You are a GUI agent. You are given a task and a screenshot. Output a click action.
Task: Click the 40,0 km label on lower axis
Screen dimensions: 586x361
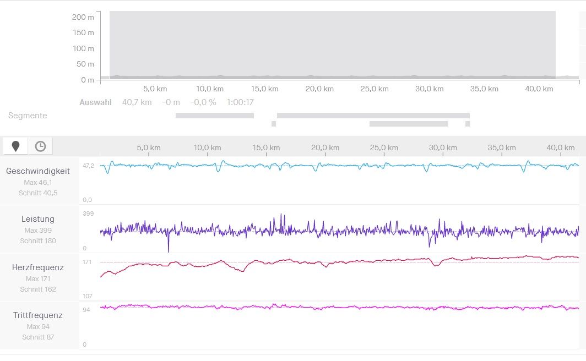561,147
